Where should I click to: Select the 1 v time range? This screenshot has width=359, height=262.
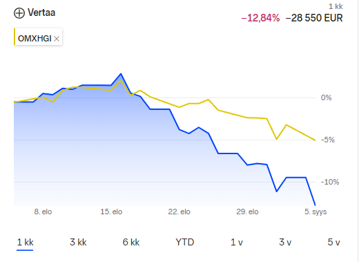pos(237,242)
